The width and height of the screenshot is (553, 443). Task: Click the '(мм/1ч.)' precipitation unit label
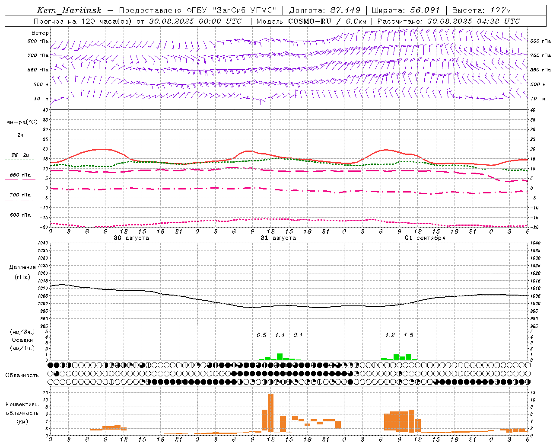pyautogui.click(x=22, y=348)
